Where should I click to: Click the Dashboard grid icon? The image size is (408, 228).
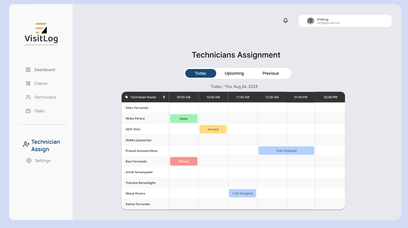[28, 70]
